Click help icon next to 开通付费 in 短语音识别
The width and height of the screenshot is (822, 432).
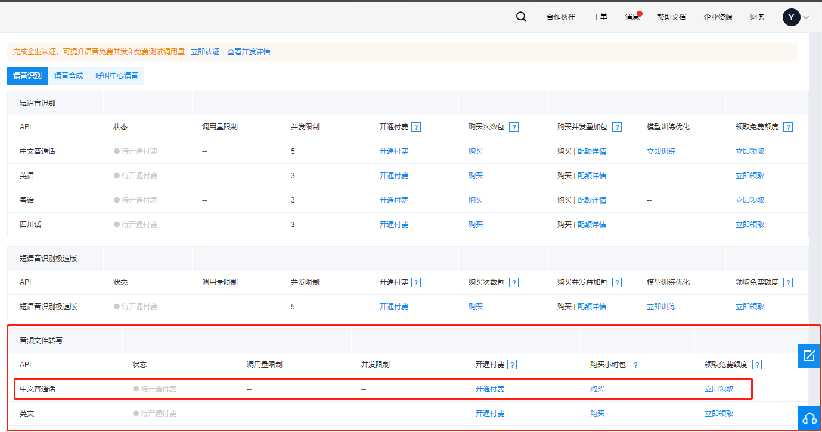[x=416, y=127]
